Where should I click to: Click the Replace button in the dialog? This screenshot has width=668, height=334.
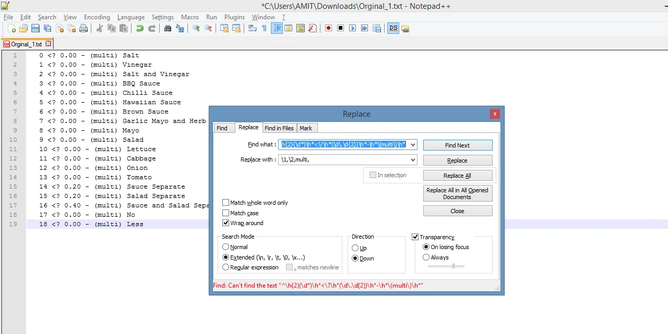pos(458,160)
